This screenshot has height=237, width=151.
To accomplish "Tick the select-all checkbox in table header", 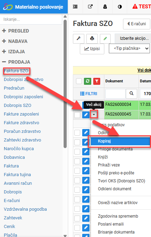I will (x=79, y=81).
